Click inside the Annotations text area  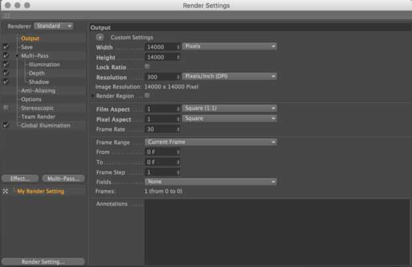277,232
